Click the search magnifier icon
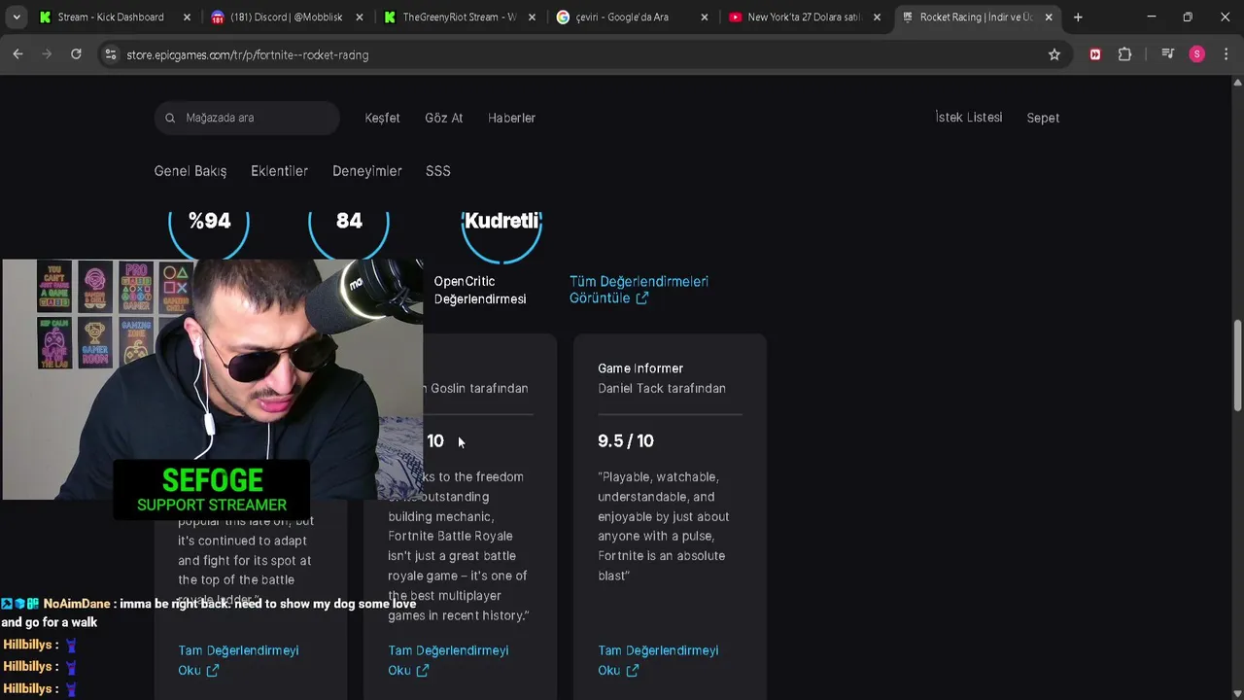This screenshot has height=700, width=1244. [170, 118]
